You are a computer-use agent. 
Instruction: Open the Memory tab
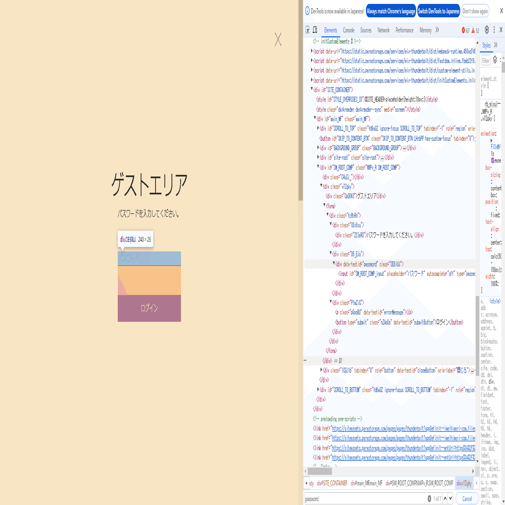[x=426, y=30]
